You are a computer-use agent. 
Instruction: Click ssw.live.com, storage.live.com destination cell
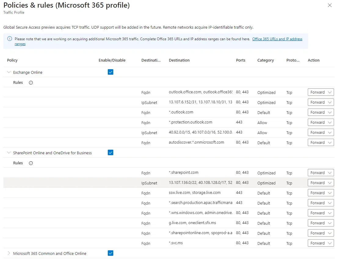[x=194, y=193]
